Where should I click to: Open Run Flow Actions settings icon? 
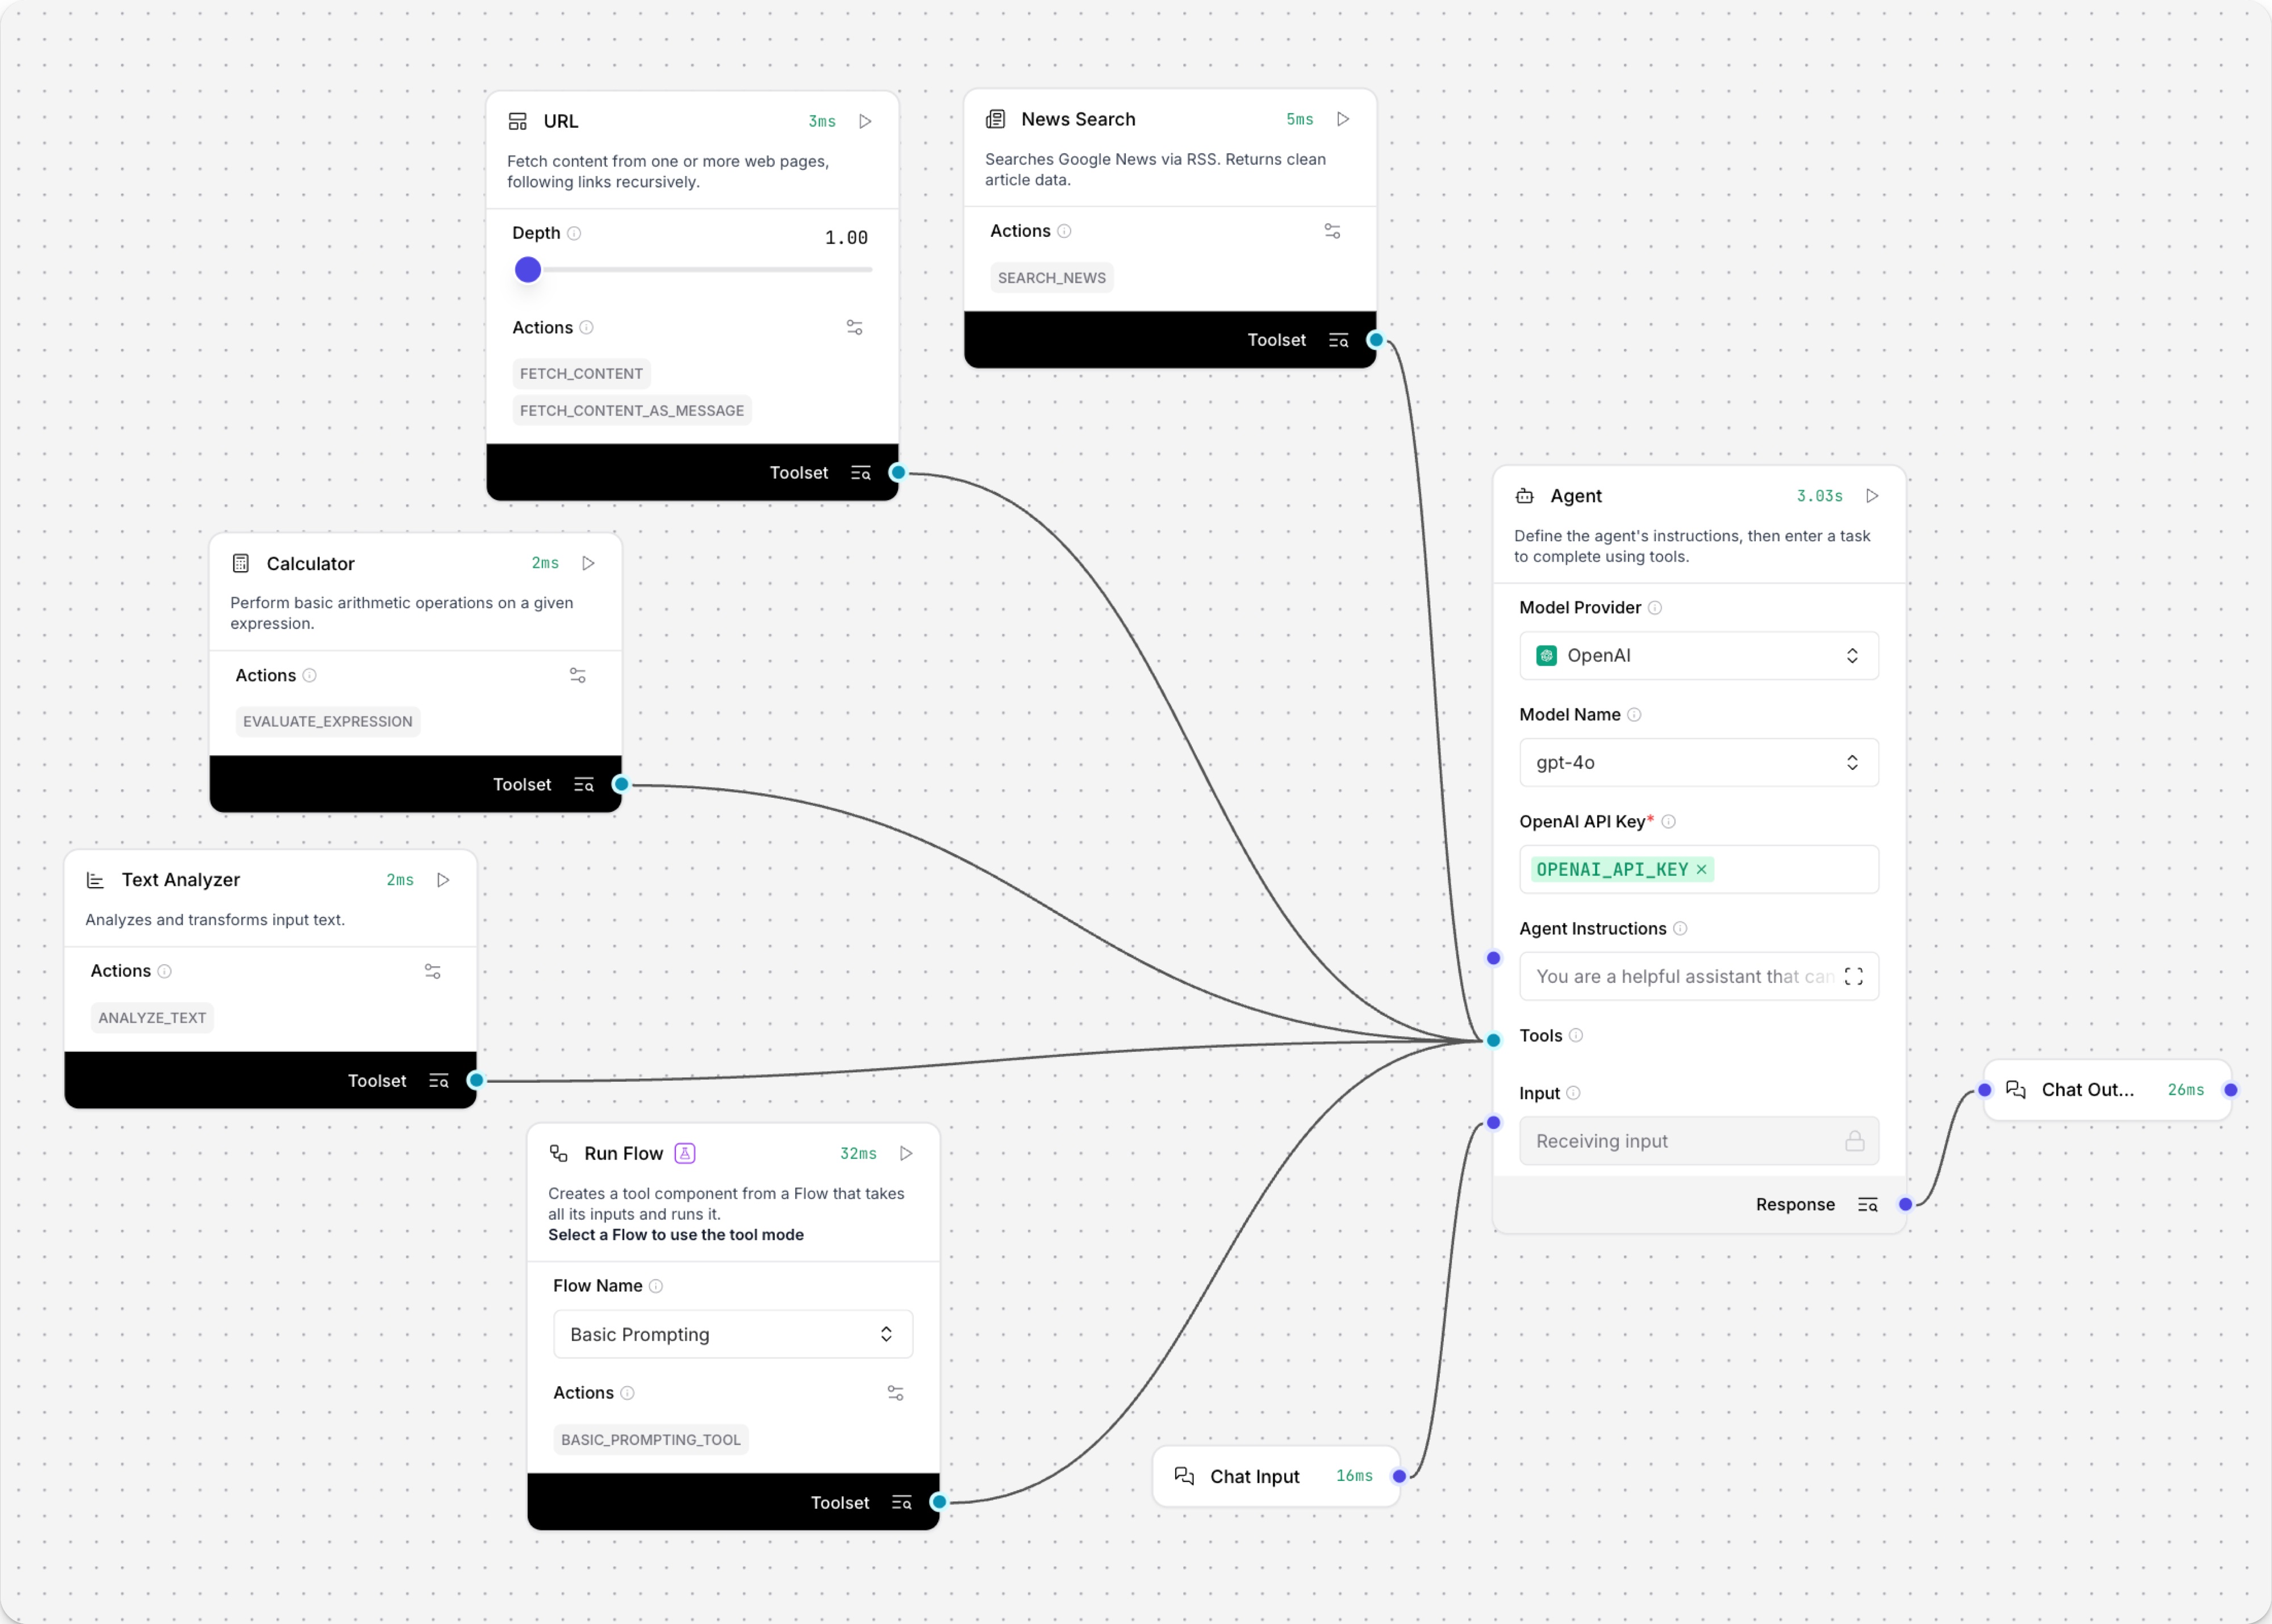(896, 1392)
